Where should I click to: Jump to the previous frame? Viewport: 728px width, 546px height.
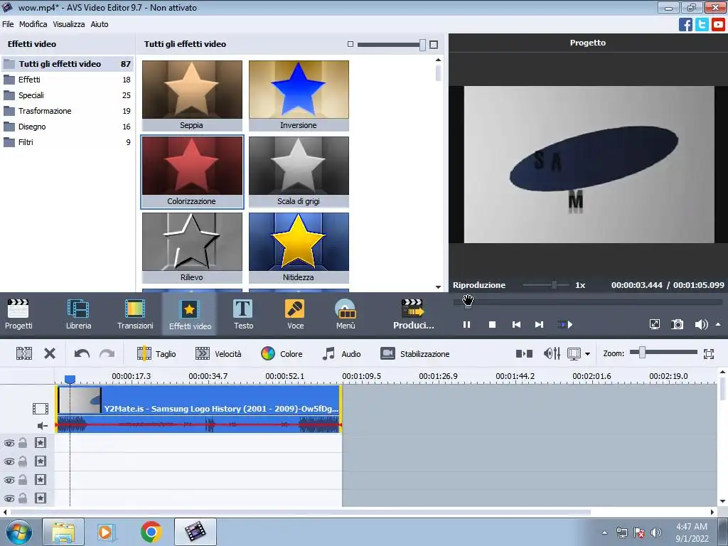516,324
